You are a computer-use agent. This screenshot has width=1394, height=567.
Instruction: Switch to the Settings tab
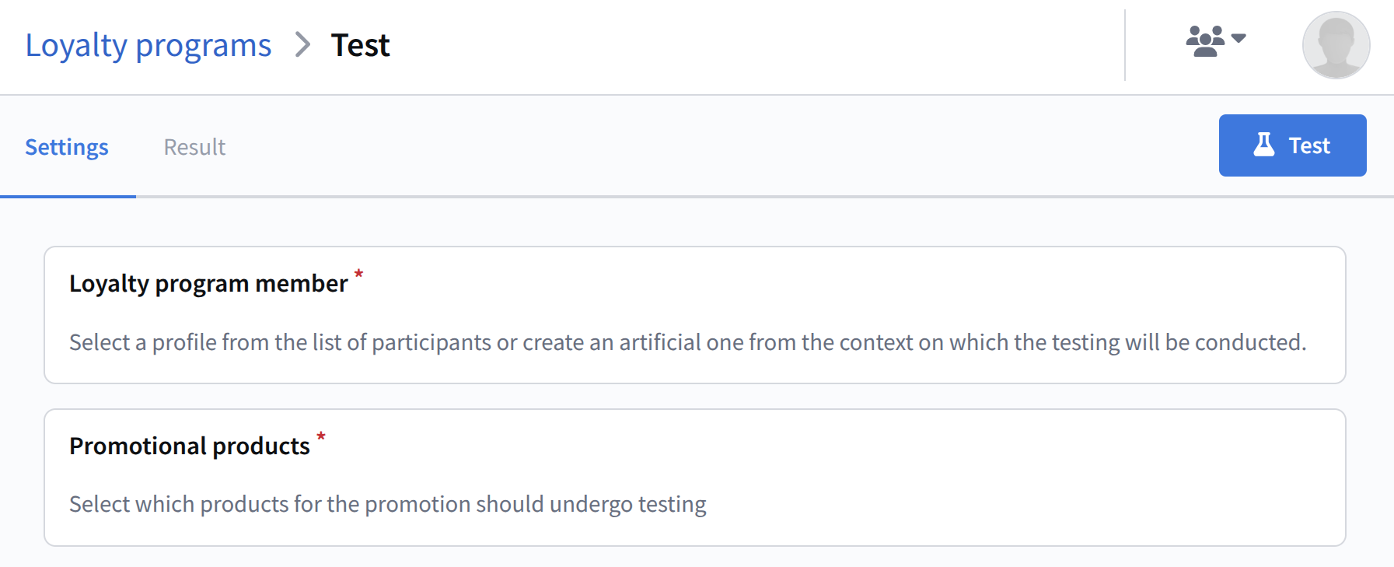(67, 147)
